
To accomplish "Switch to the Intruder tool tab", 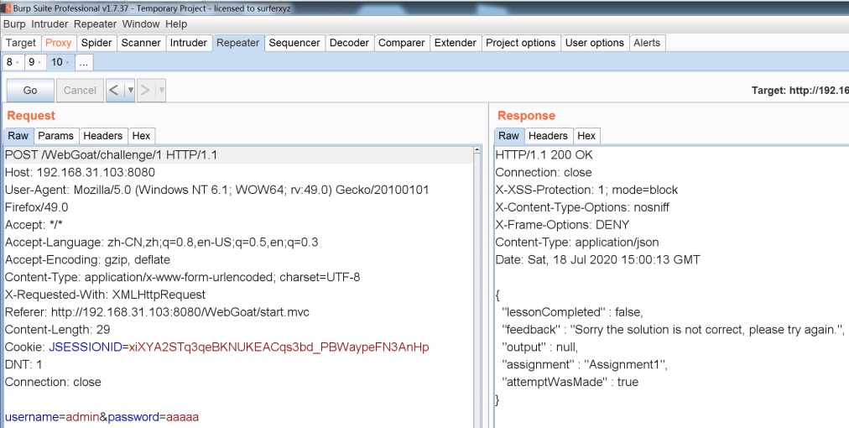I will tap(189, 43).
